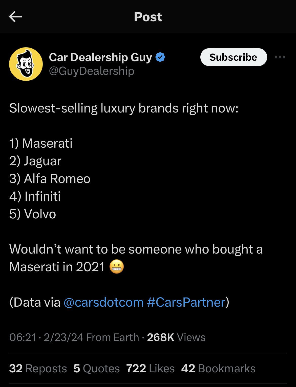
Task: Tap the Post header title
Action: click(x=148, y=17)
